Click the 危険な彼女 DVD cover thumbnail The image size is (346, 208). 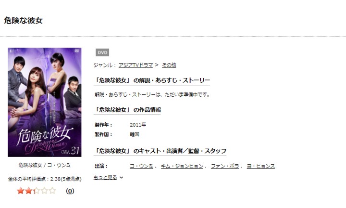pos(45,102)
